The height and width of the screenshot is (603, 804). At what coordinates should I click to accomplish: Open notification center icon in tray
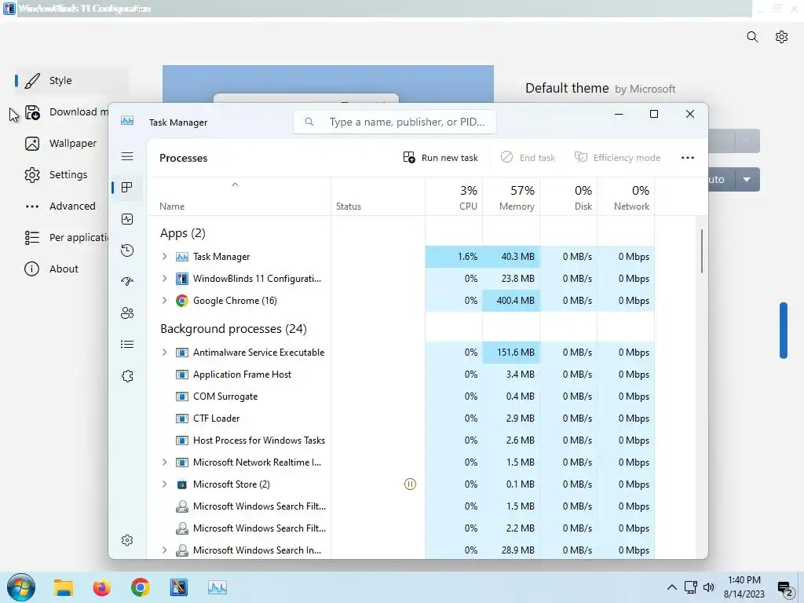tap(785, 589)
